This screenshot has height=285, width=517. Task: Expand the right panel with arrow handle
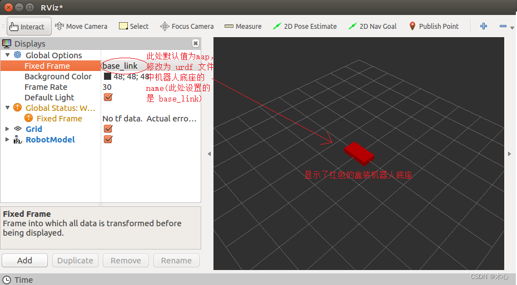point(509,154)
